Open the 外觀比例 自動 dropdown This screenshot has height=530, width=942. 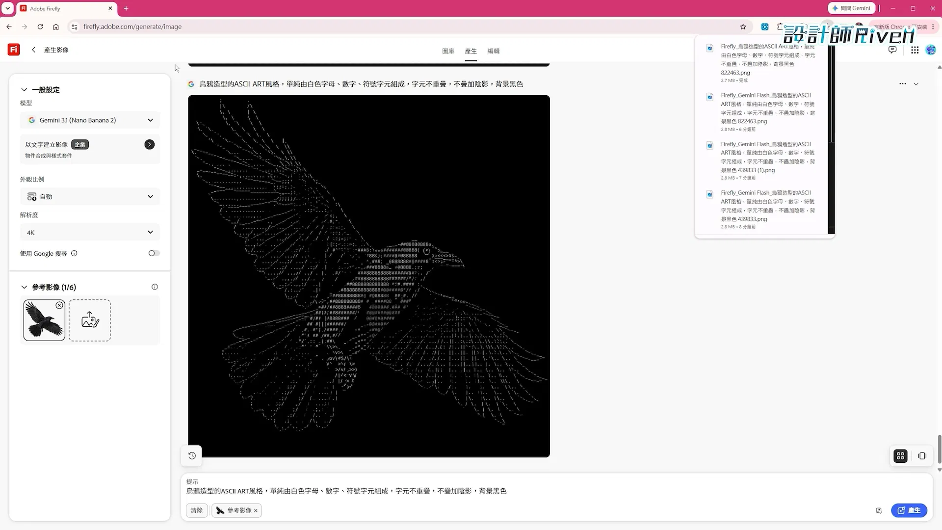(90, 197)
